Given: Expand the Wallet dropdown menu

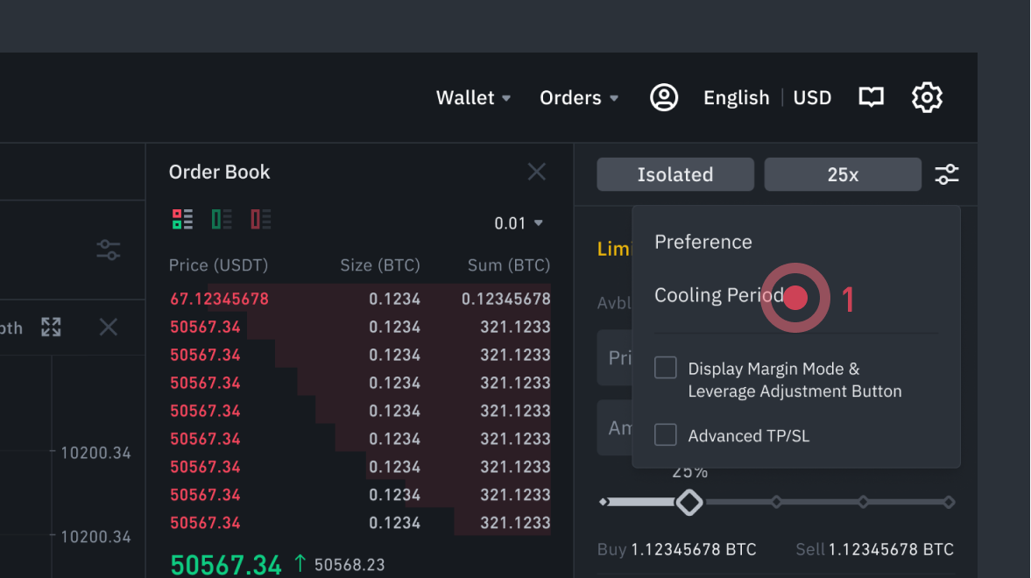Looking at the screenshot, I should tap(473, 98).
